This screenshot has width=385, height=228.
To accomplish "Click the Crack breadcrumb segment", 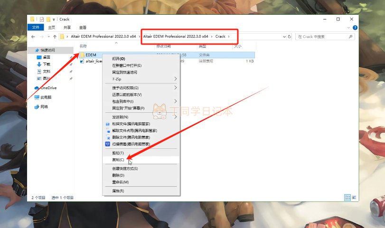I will point(220,36).
